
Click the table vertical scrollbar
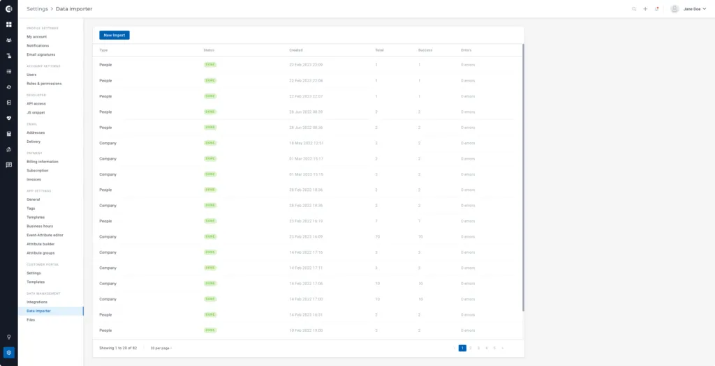tap(523, 178)
